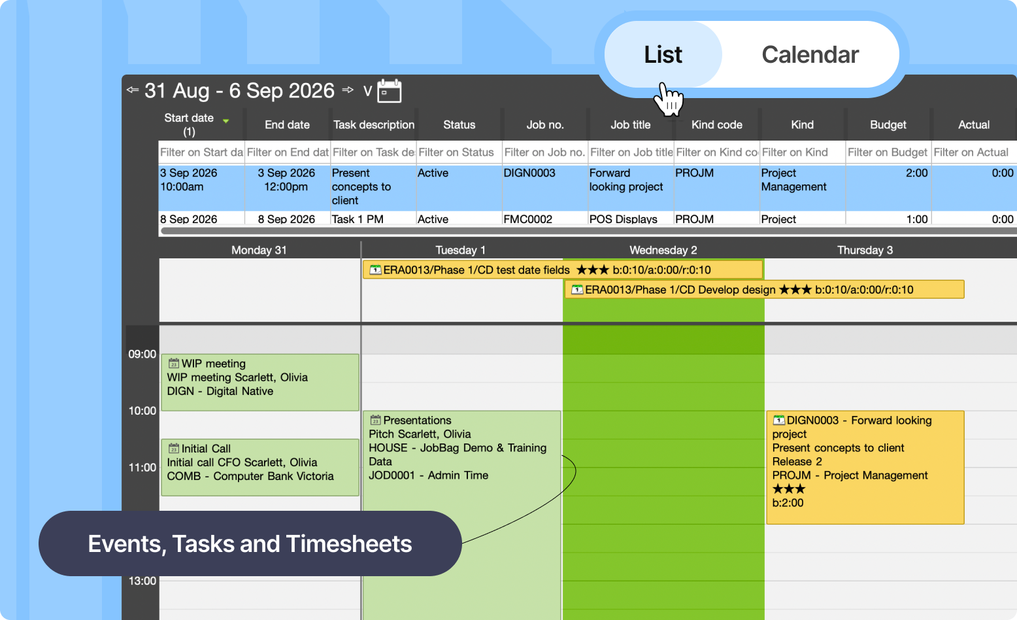The width and height of the screenshot is (1017, 620).
Task: Focus the Filter on Job no. field
Action: 545,152
